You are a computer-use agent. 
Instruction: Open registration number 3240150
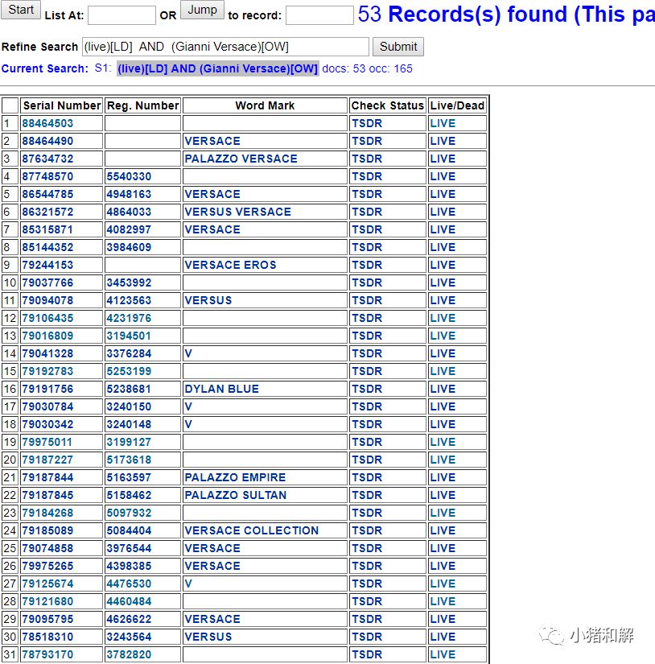tap(129, 407)
